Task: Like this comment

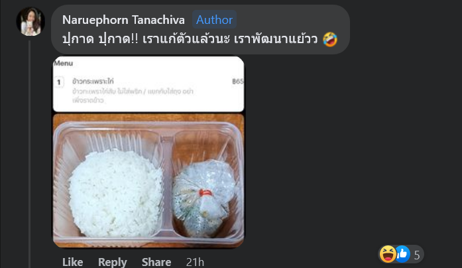Action: click(x=72, y=262)
